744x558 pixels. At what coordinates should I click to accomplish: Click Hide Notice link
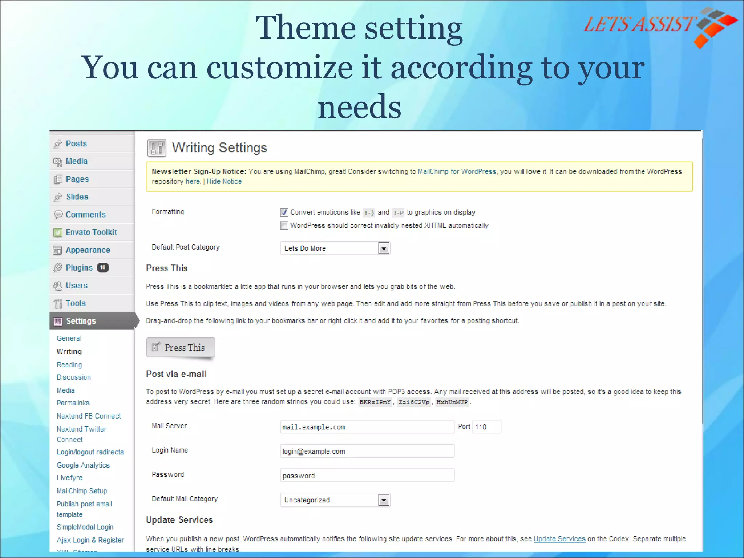(224, 182)
